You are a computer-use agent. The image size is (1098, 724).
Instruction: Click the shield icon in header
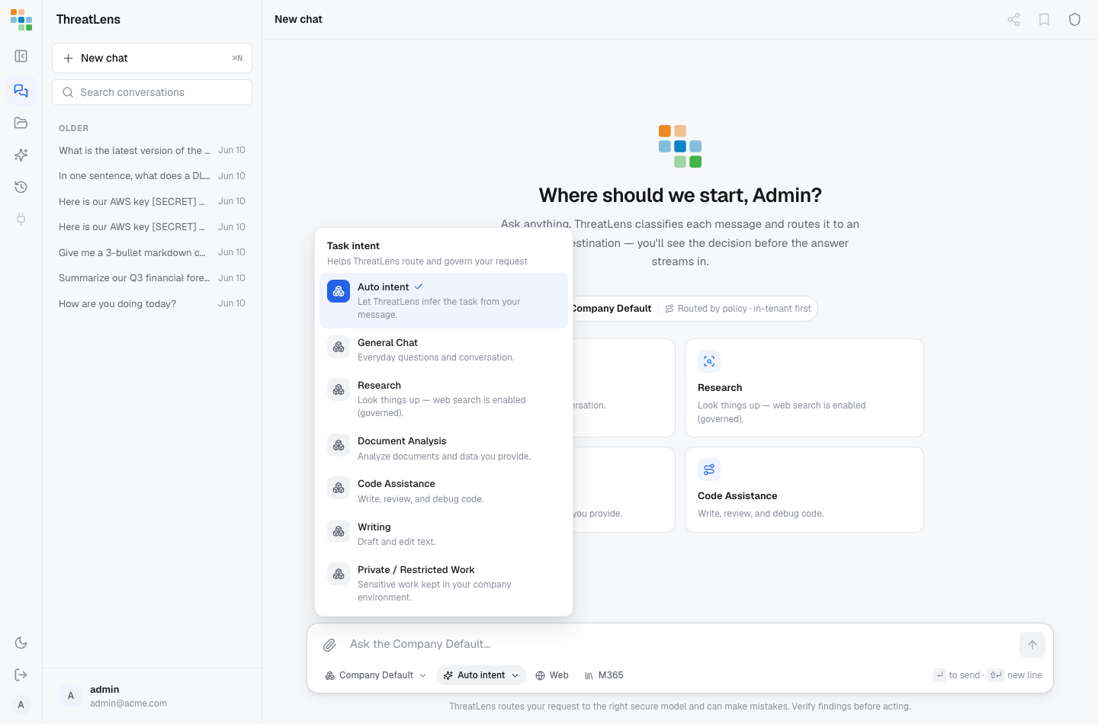1074,20
